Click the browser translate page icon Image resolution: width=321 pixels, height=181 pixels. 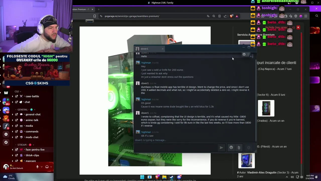[208, 16]
